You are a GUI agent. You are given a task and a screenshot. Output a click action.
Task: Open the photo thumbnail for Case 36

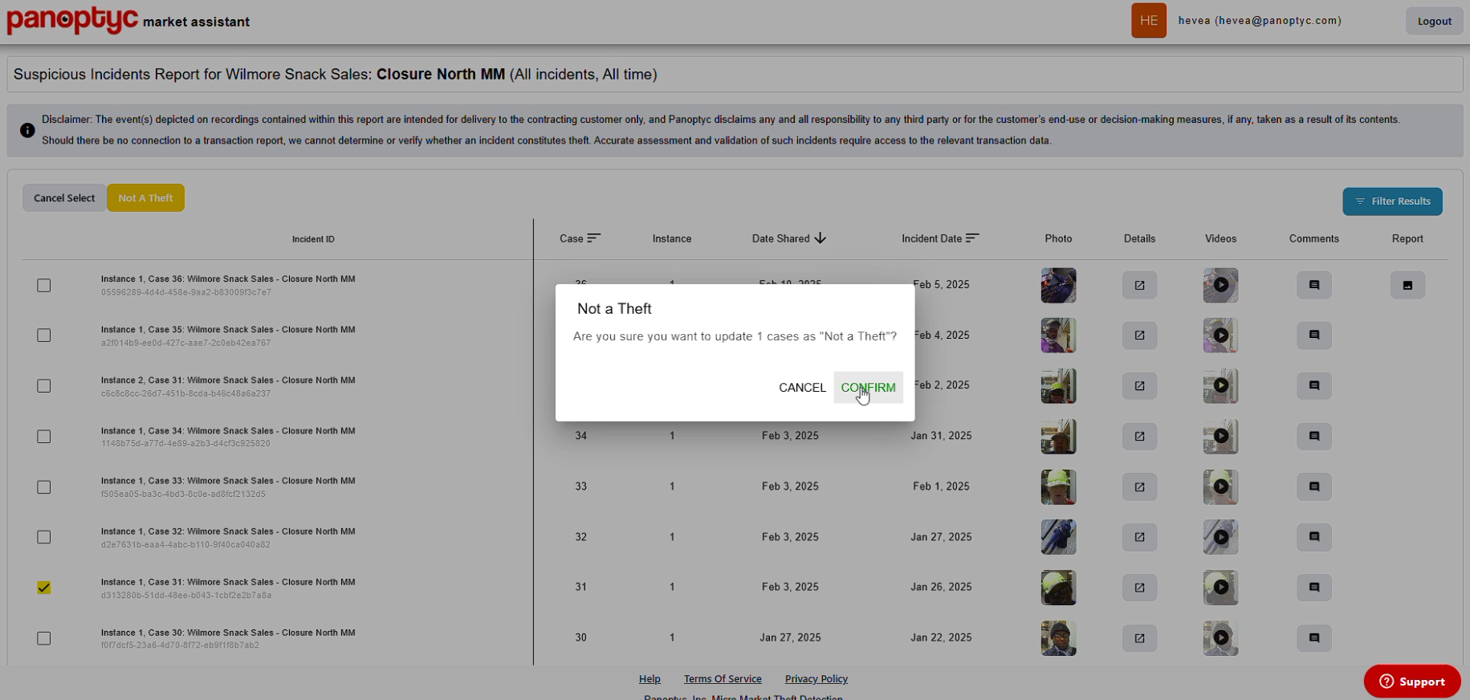[x=1058, y=285]
